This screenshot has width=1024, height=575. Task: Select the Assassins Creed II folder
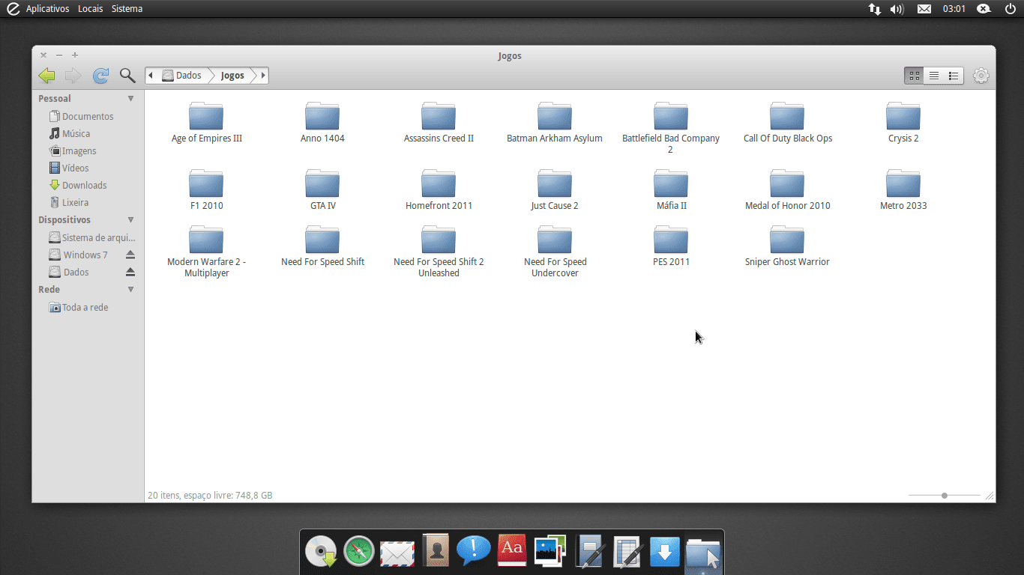click(439, 123)
